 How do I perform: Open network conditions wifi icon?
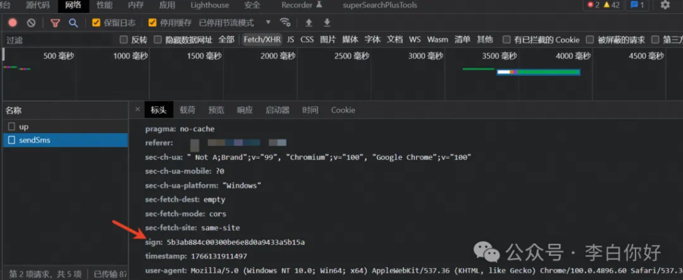pos(285,23)
